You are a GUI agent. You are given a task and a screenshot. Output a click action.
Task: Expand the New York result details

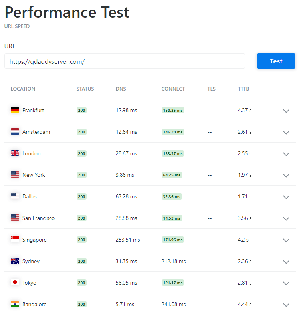(286, 175)
